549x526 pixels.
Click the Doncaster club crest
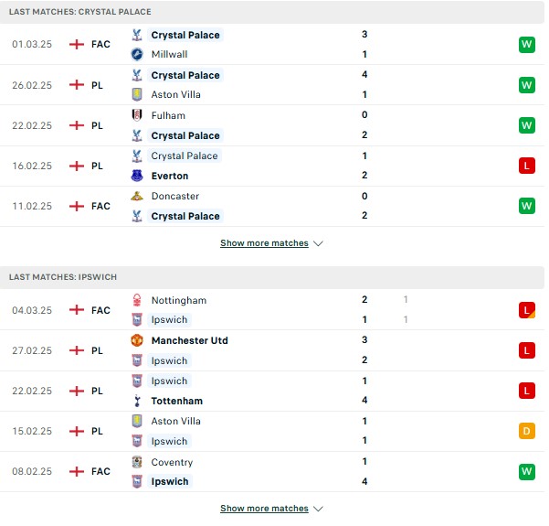click(137, 196)
